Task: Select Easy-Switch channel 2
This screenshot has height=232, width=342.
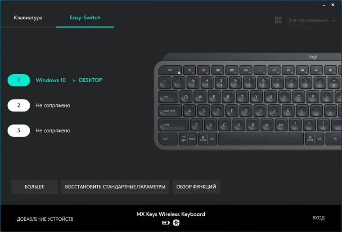Action: point(19,106)
